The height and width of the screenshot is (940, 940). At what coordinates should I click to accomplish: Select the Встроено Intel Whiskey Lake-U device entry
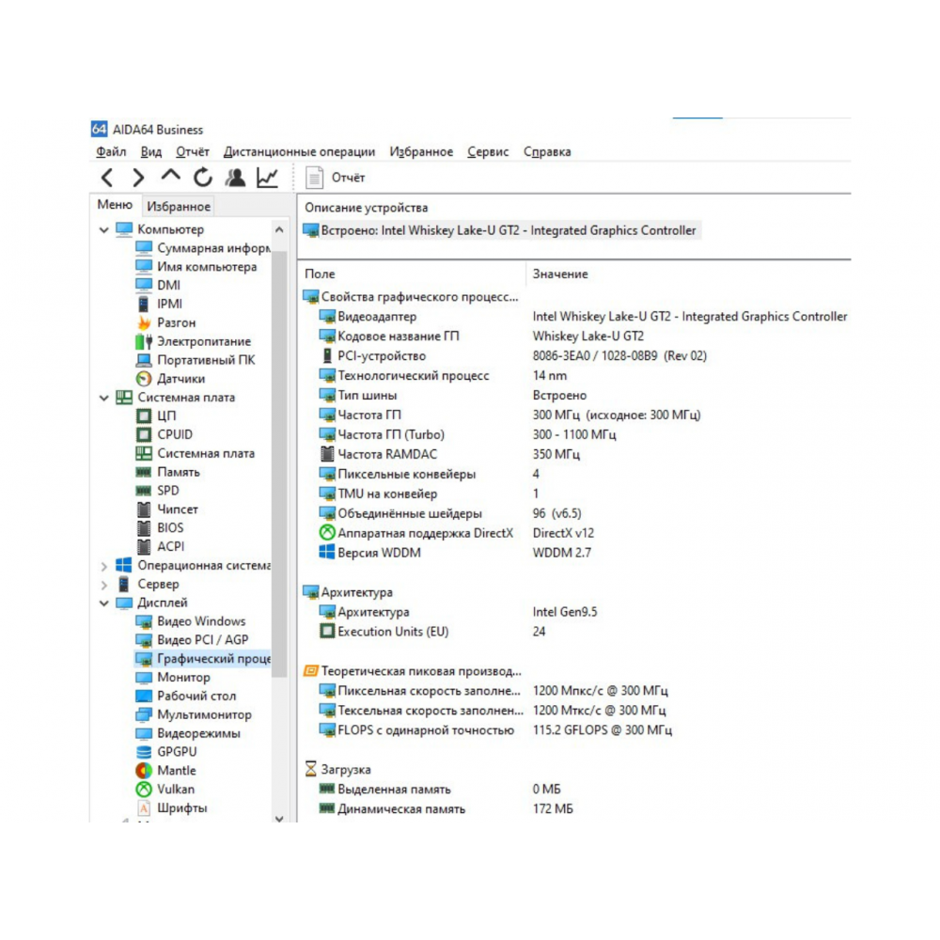pyautogui.click(x=501, y=230)
